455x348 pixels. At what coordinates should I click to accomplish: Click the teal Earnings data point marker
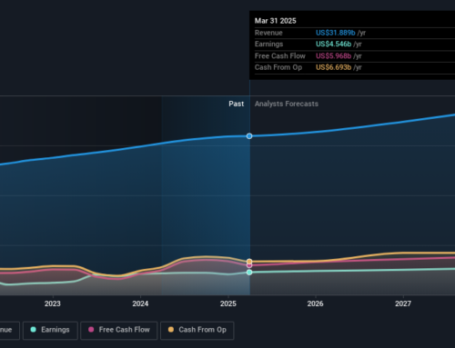pos(249,273)
